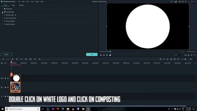Click the RESET button
The image size is (197, 111).
6,55
